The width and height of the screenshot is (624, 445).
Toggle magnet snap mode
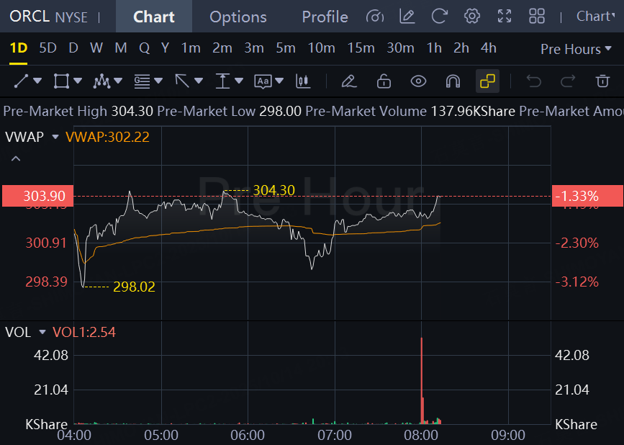pos(453,81)
